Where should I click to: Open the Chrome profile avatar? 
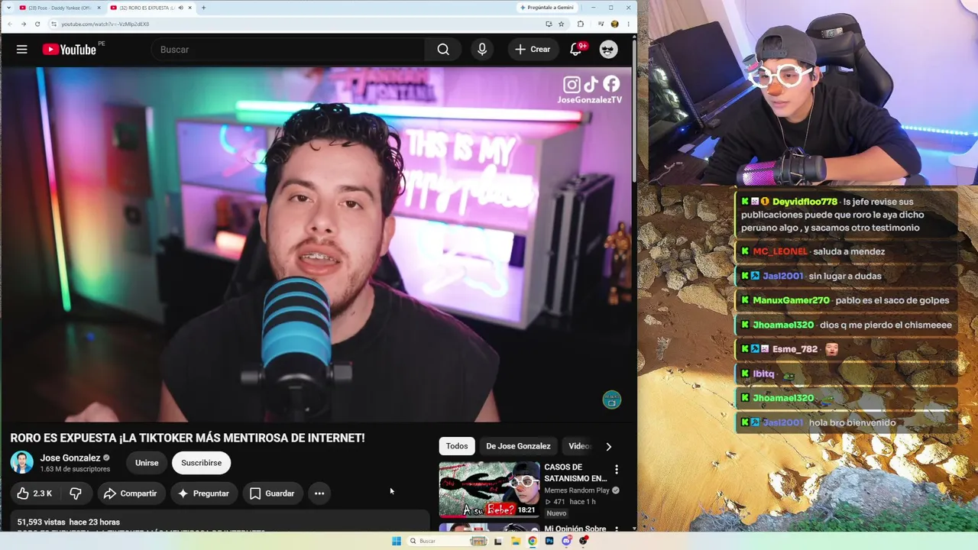(x=614, y=24)
